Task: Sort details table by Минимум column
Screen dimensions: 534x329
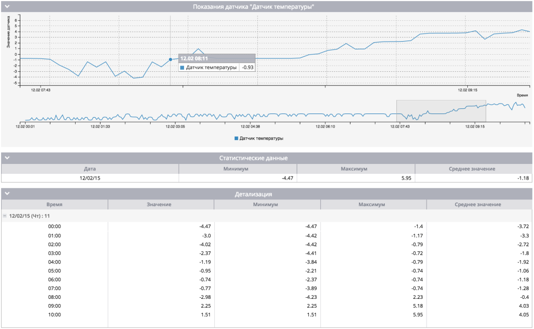Action: point(266,205)
